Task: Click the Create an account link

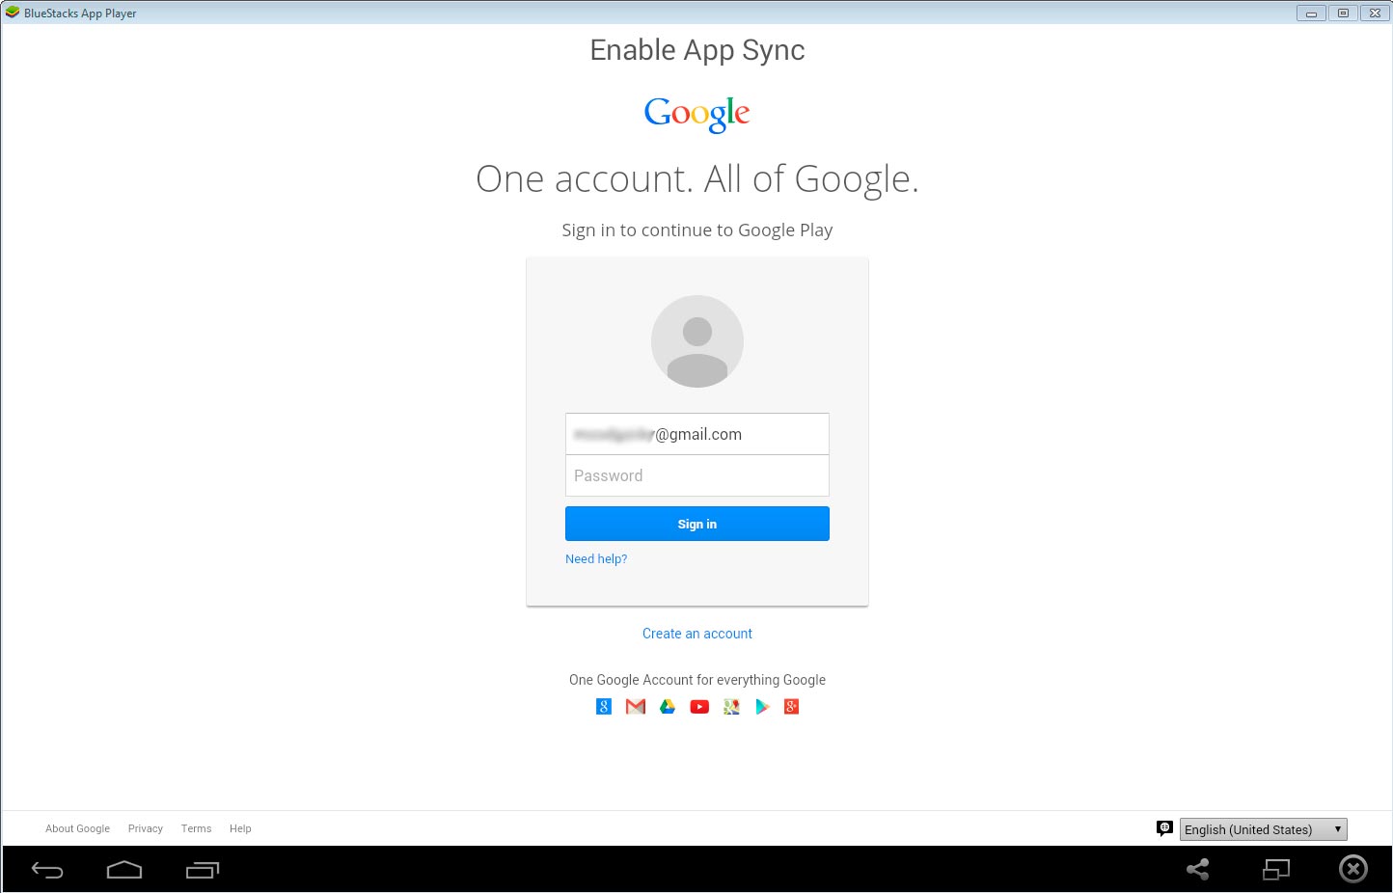Action: click(697, 634)
